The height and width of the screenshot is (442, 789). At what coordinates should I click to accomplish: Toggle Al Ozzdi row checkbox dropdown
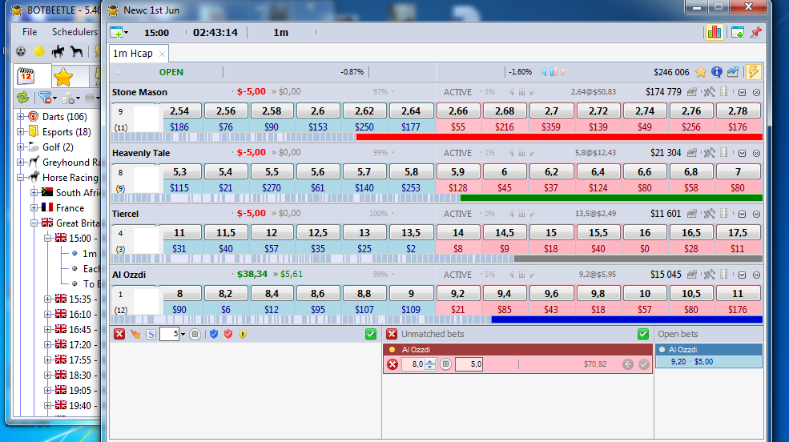coord(743,275)
